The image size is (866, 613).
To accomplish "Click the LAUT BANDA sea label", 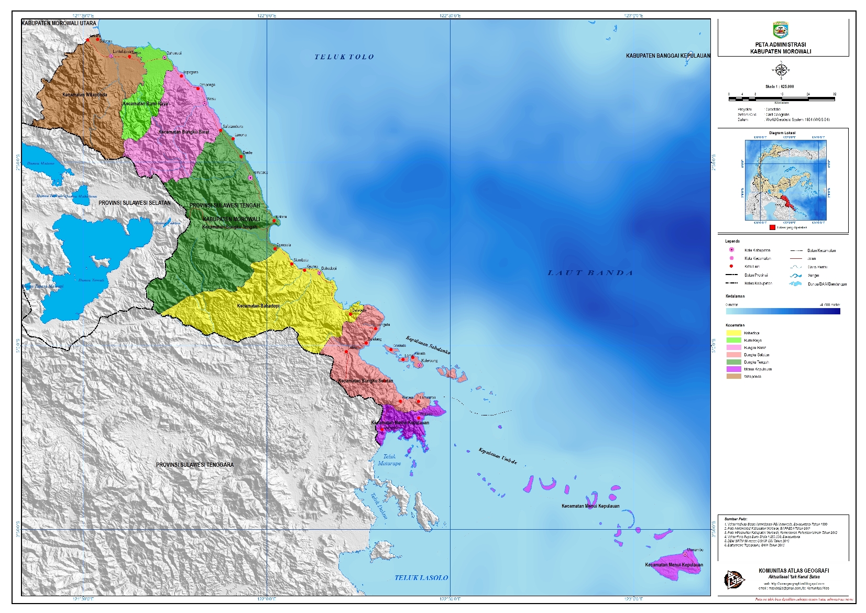I will click(590, 273).
